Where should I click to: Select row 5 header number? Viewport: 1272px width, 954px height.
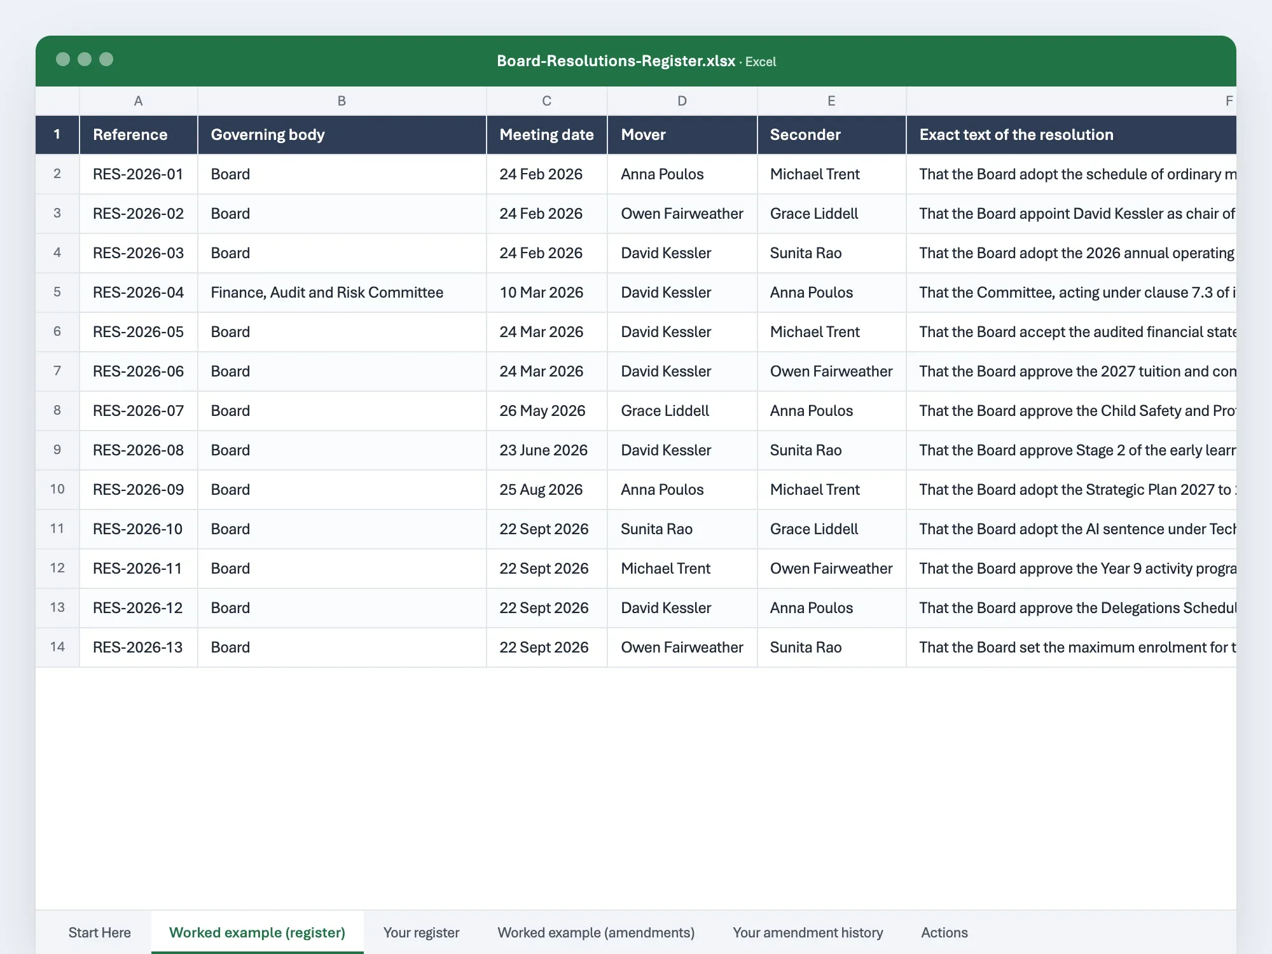pos(57,292)
